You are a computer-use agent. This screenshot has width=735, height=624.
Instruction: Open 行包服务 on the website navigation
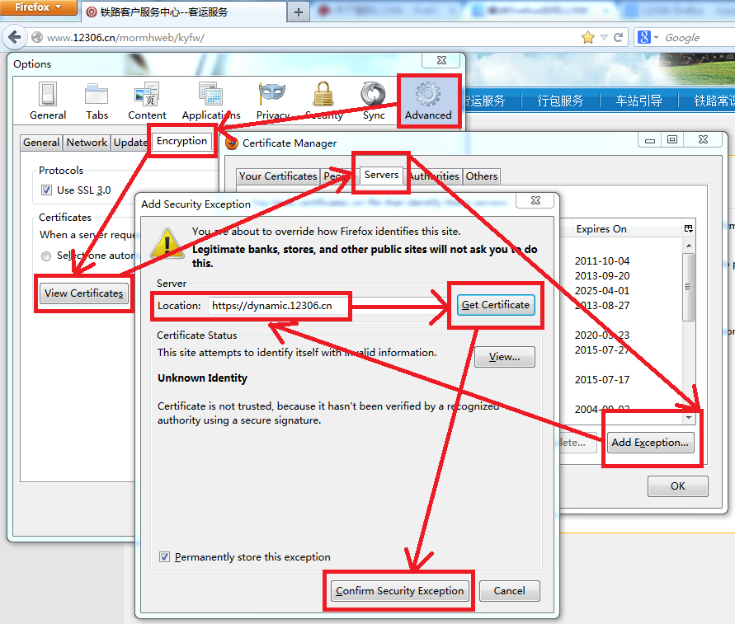click(x=560, y=101)
